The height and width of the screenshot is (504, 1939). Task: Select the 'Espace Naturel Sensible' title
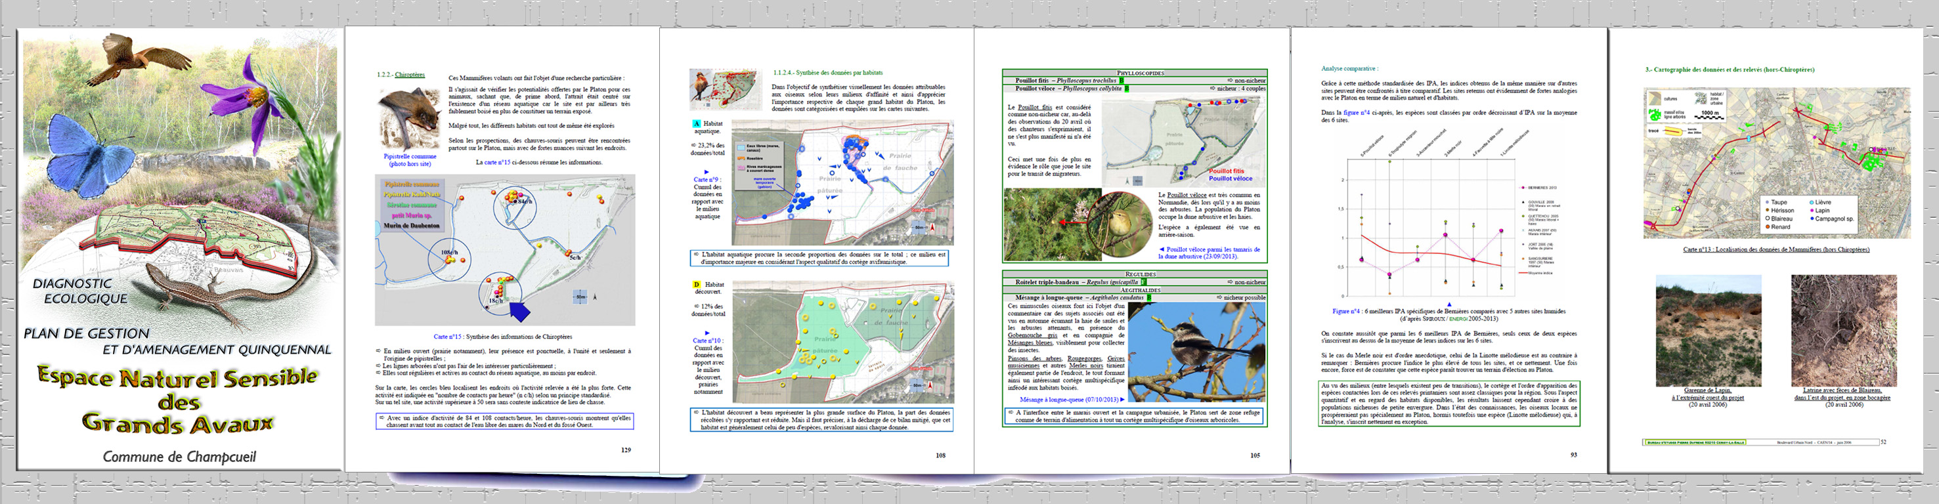coord(178,376)
